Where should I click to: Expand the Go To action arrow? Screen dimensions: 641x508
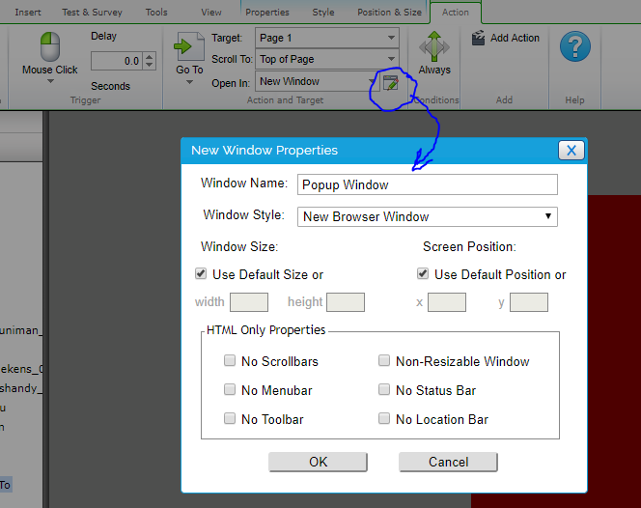pos(189,82)
